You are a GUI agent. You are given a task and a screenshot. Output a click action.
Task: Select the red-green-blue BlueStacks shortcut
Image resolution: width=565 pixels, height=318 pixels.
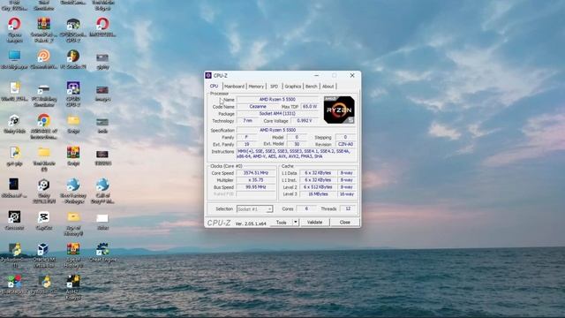pos(14,281)
